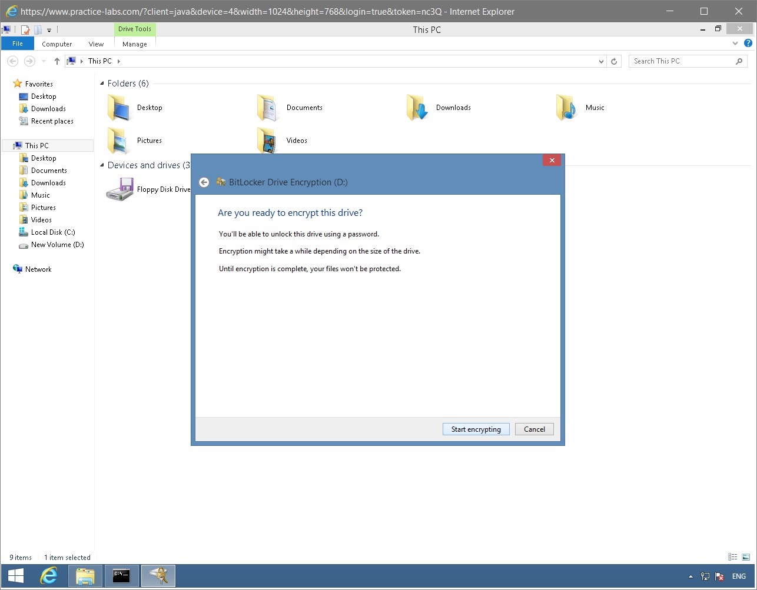Click the Properties icon in the Quick Access Toolbar
The image size is (757, 590).
(25, 29)
